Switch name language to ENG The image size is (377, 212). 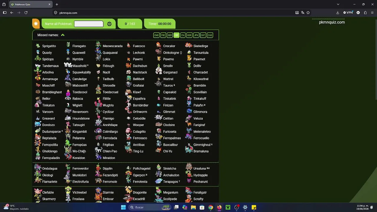point(156,35)
